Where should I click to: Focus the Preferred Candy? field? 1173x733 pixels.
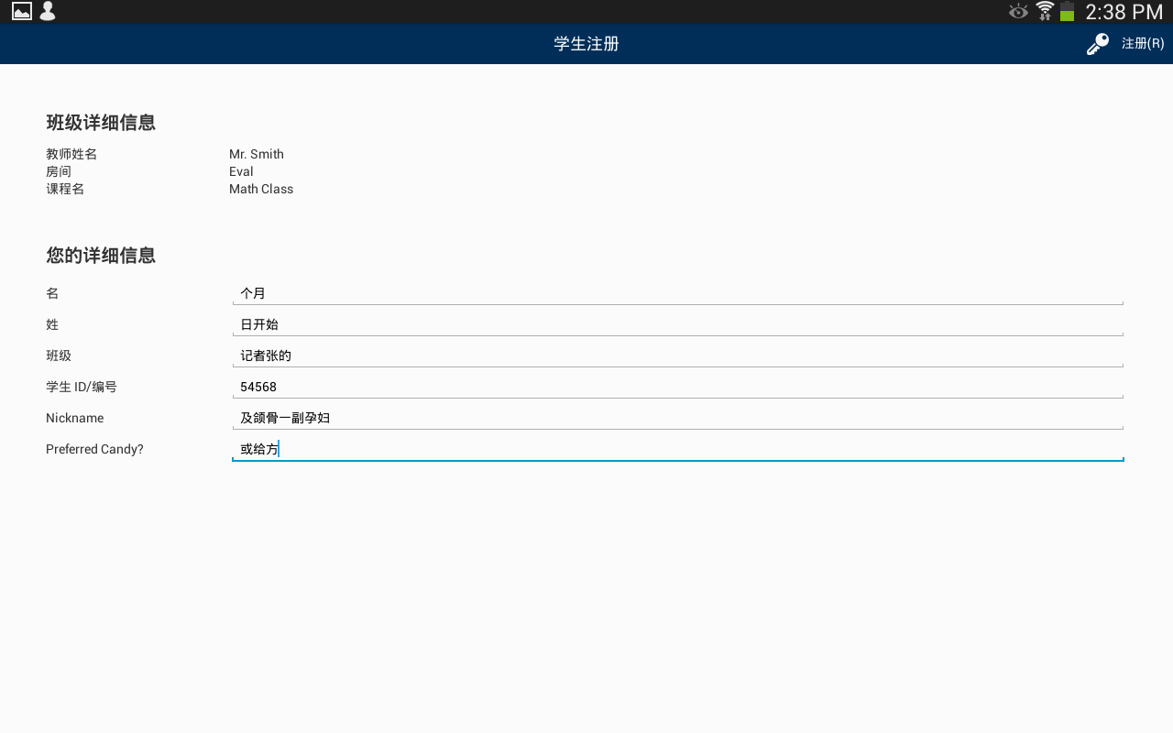678,449
